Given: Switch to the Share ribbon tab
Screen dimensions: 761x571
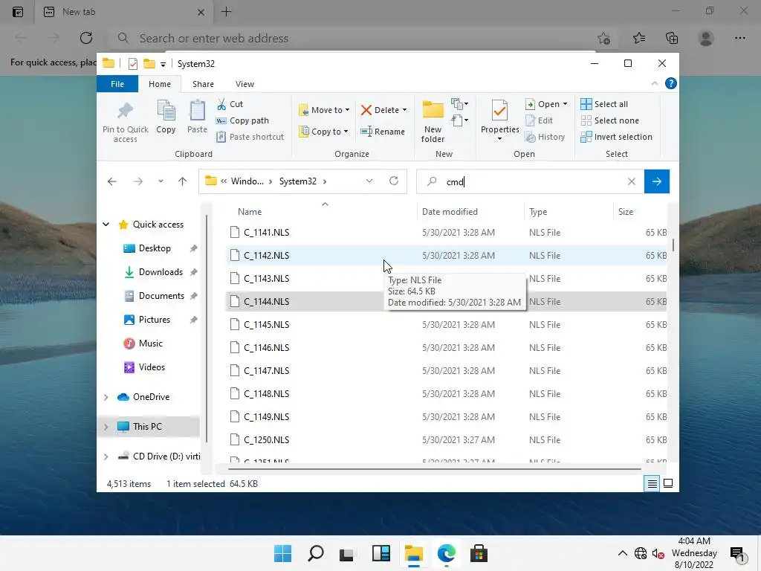Looking at the screenshot, I should [x=203, y=84].
